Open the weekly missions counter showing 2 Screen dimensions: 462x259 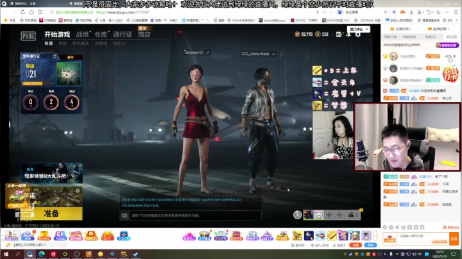(51, 102)
